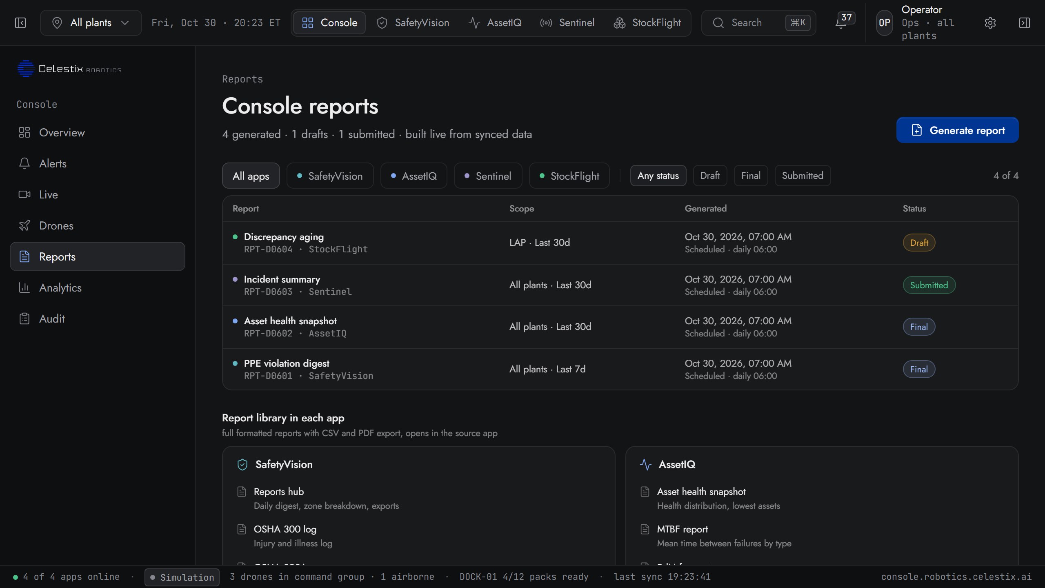Expand the All plants dropdown
The height and width of the screenshot is (588, 1045).
click(x=91, y=23)
